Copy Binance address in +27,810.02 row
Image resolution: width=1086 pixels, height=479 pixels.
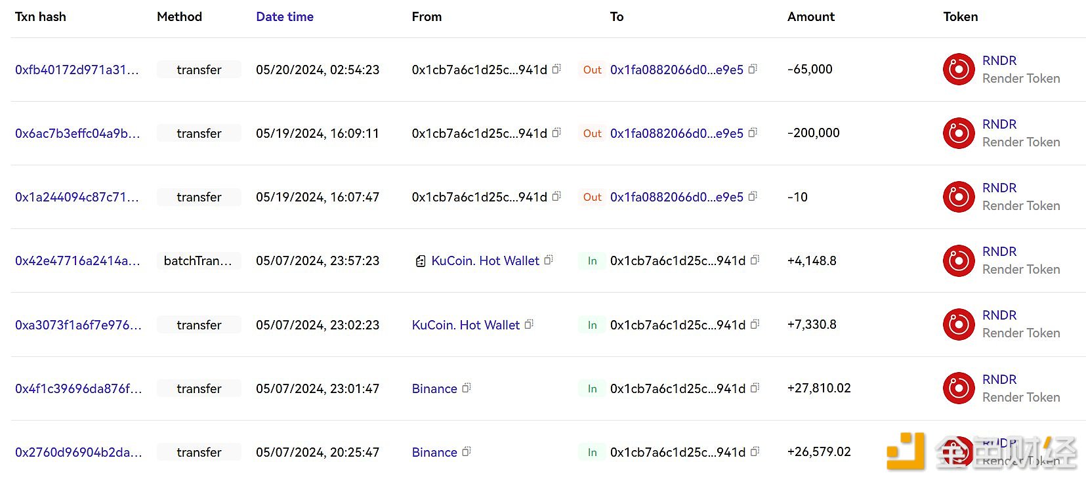467,388
